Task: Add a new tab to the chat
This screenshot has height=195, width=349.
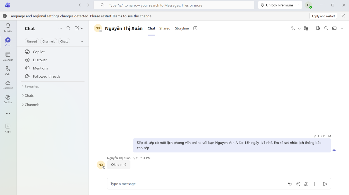Action: coord(195,28)
